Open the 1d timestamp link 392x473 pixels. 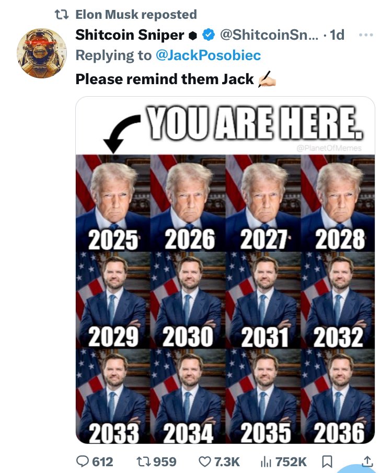(337, 34)
